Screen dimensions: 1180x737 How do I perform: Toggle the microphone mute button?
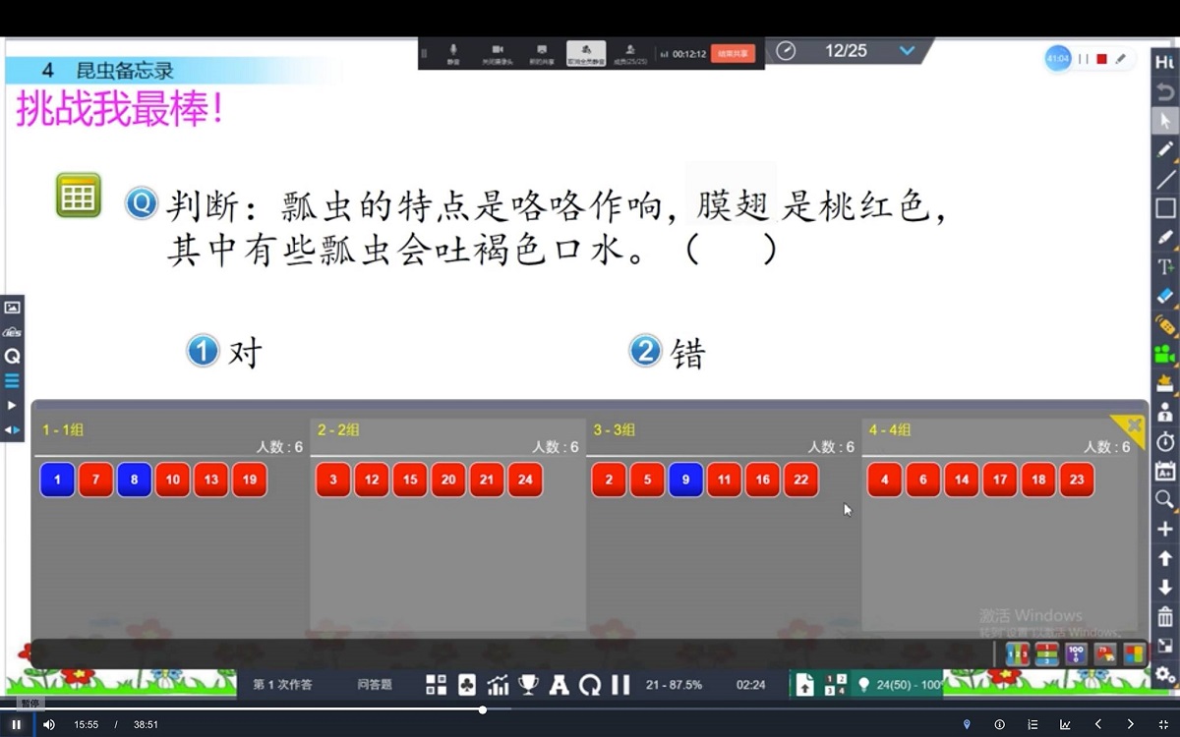pyautogui.click(x=453, y=53)
